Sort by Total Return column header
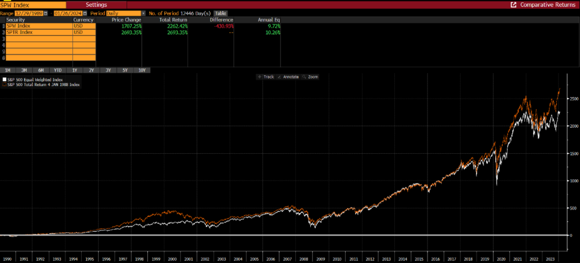580x263 pixels. click(173, 20)
